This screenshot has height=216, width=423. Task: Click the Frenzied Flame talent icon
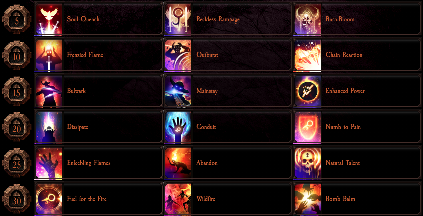click(x=49, y=55)
